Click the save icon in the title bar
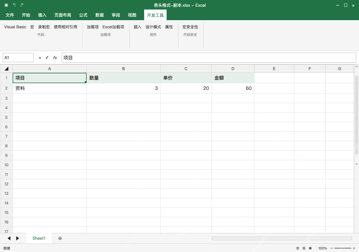The image size is (359, 252). (x=6, y=5)
